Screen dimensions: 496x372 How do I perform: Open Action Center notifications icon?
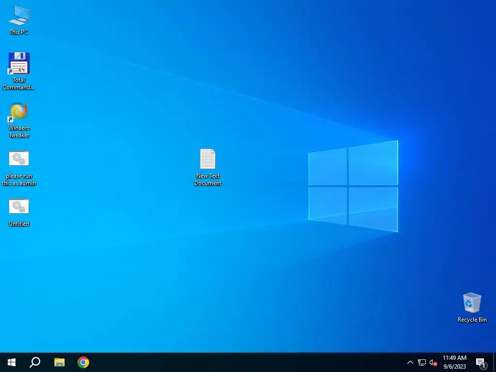(481, 362)
